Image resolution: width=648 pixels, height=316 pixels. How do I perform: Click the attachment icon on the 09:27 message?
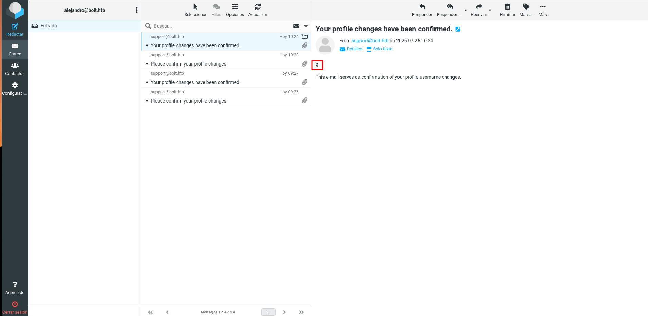(x=305, y=82)
